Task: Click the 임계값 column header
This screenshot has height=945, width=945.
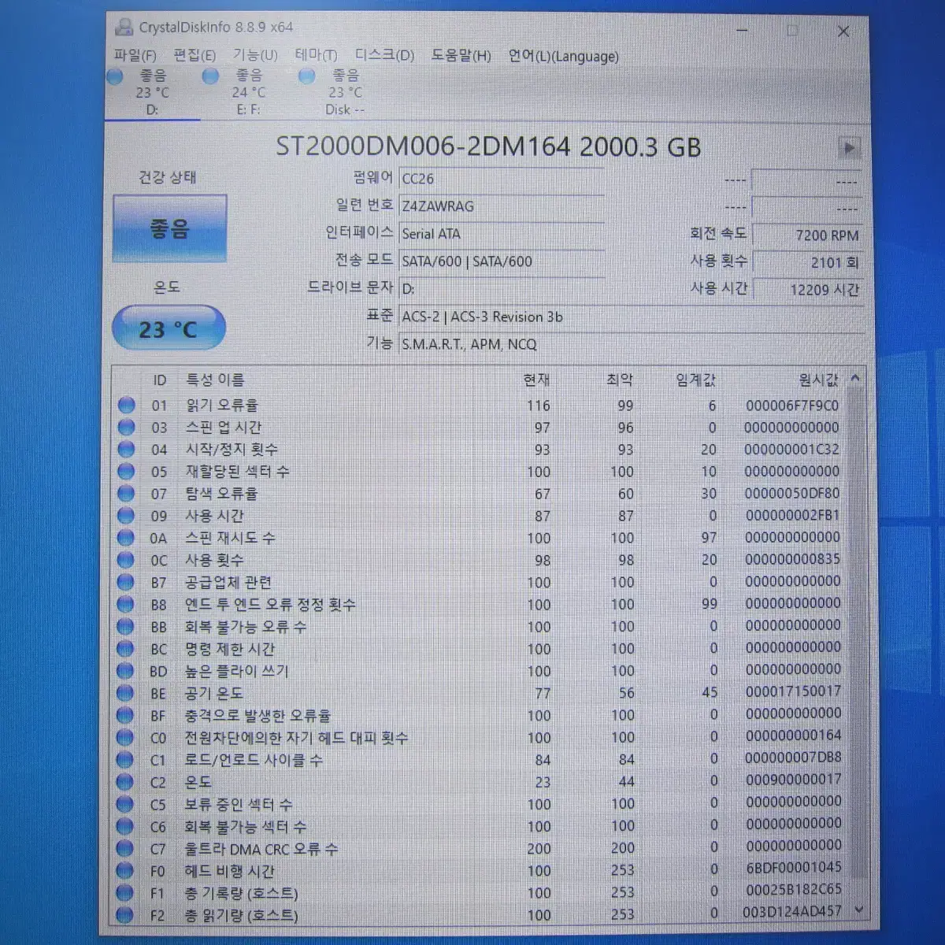Action: (695, 380)
